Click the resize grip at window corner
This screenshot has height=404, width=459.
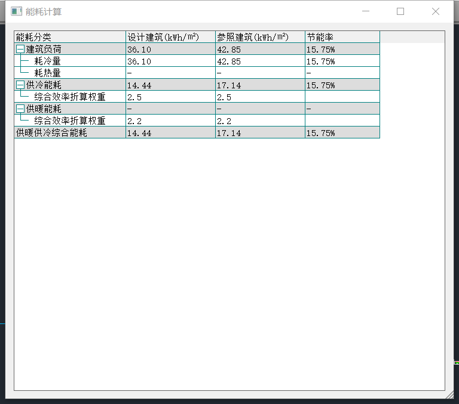[x=450, y=395]
